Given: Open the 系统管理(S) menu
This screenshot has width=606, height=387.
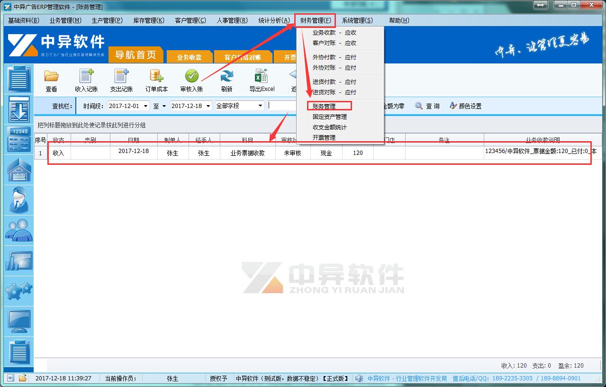Looking at the screenshot, I should coord(357,20).
